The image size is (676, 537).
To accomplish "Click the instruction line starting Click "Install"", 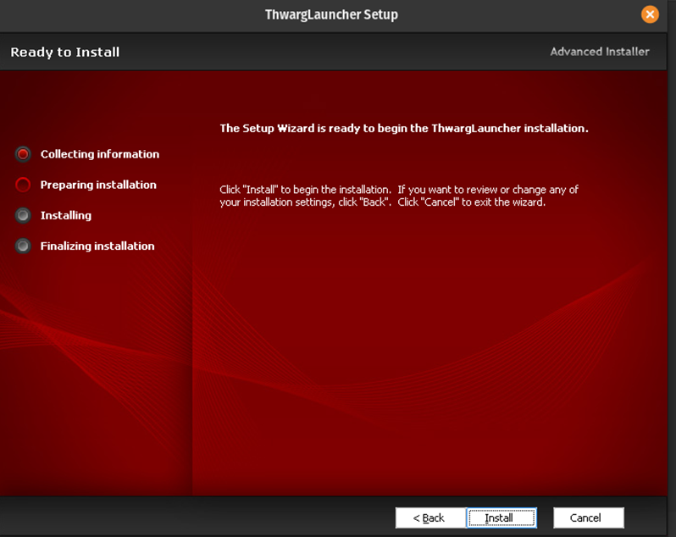I will [x=398, y=190].
